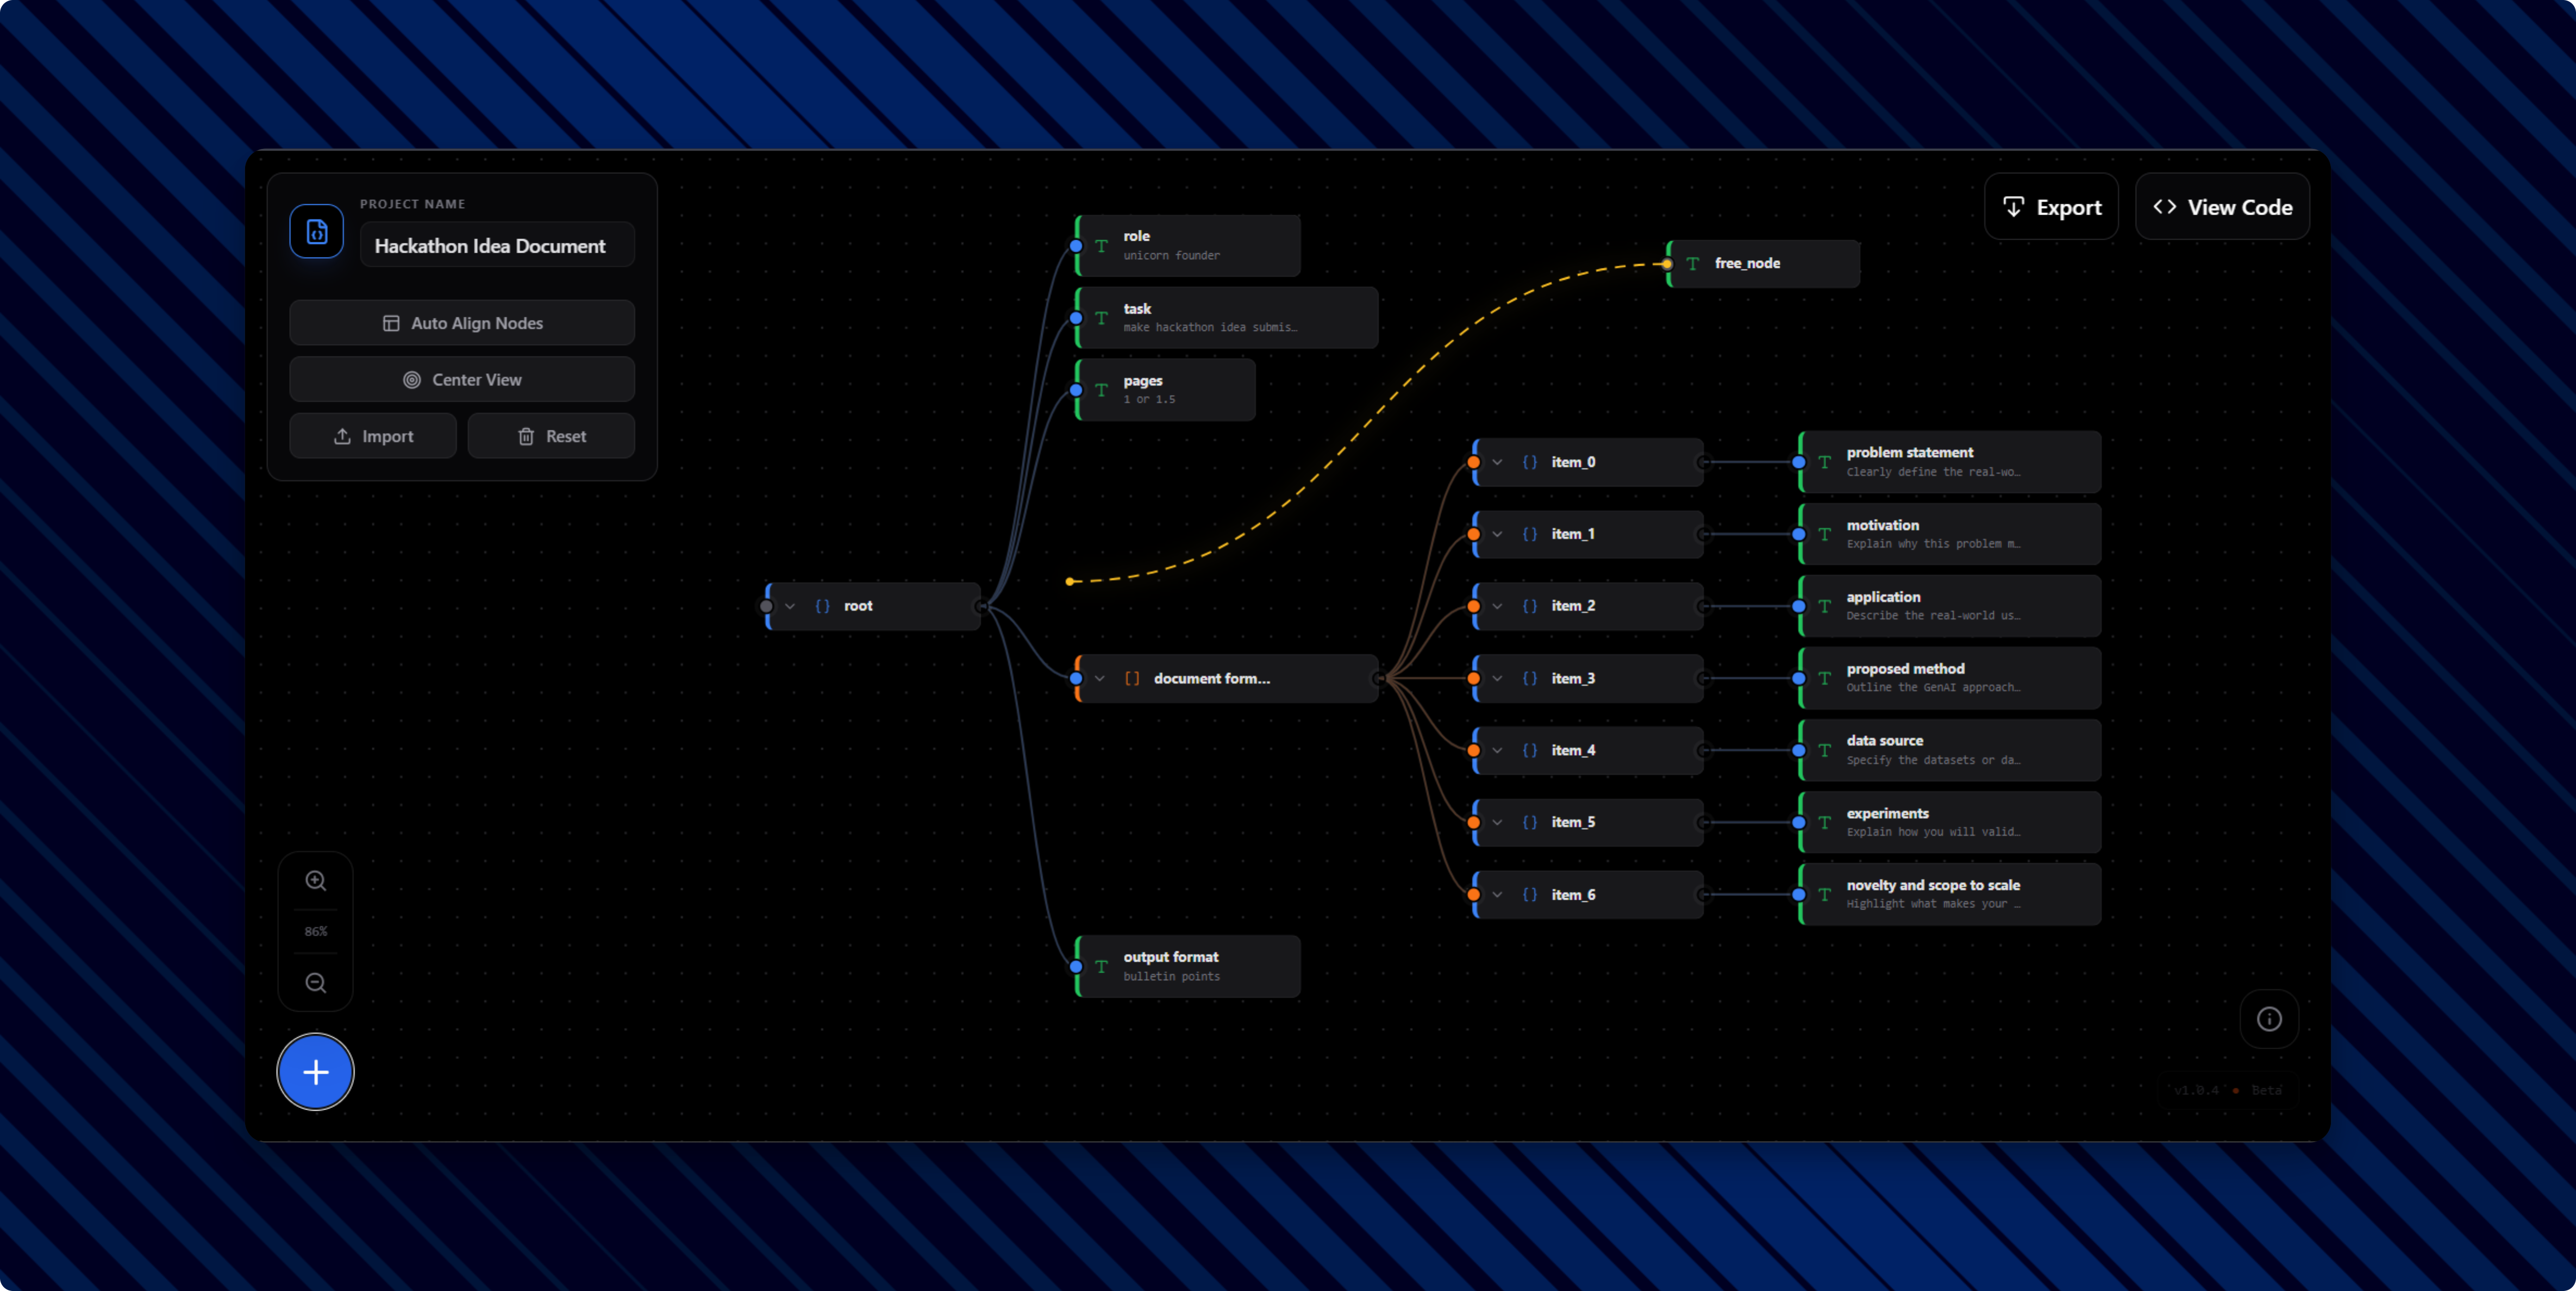
Task: Collapse the root node chevron
Action: 790,606
